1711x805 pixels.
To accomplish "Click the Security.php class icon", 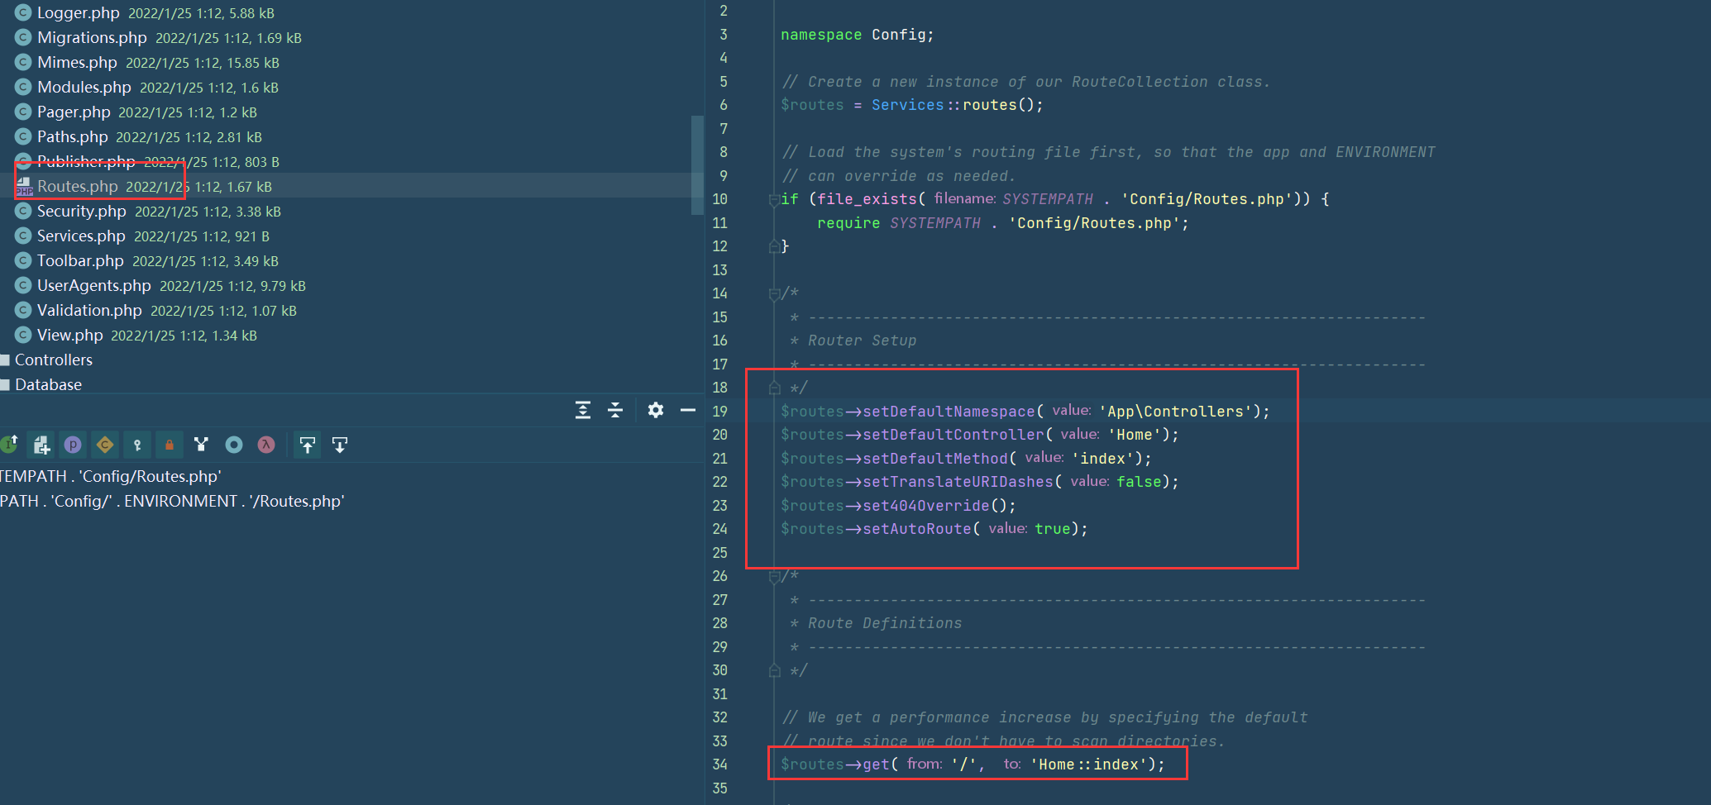I will point(23,211).
